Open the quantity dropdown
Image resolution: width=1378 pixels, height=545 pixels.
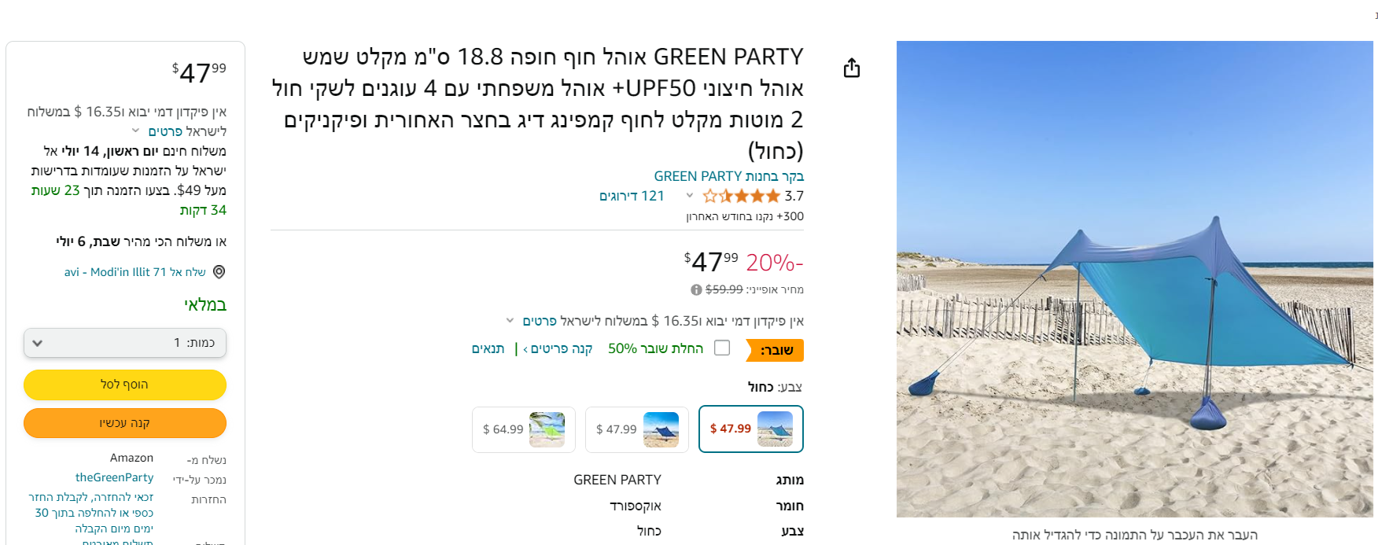(x=125, y=343)
